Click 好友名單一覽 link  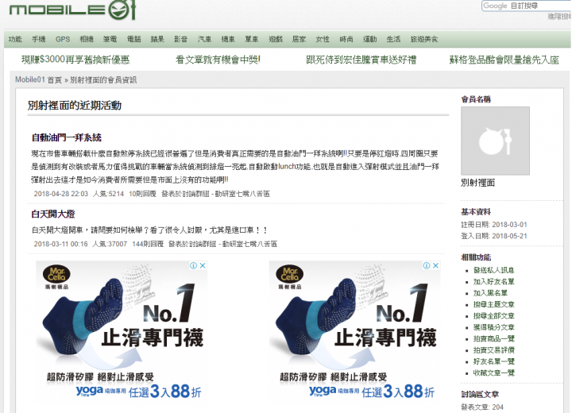[493, 361]
